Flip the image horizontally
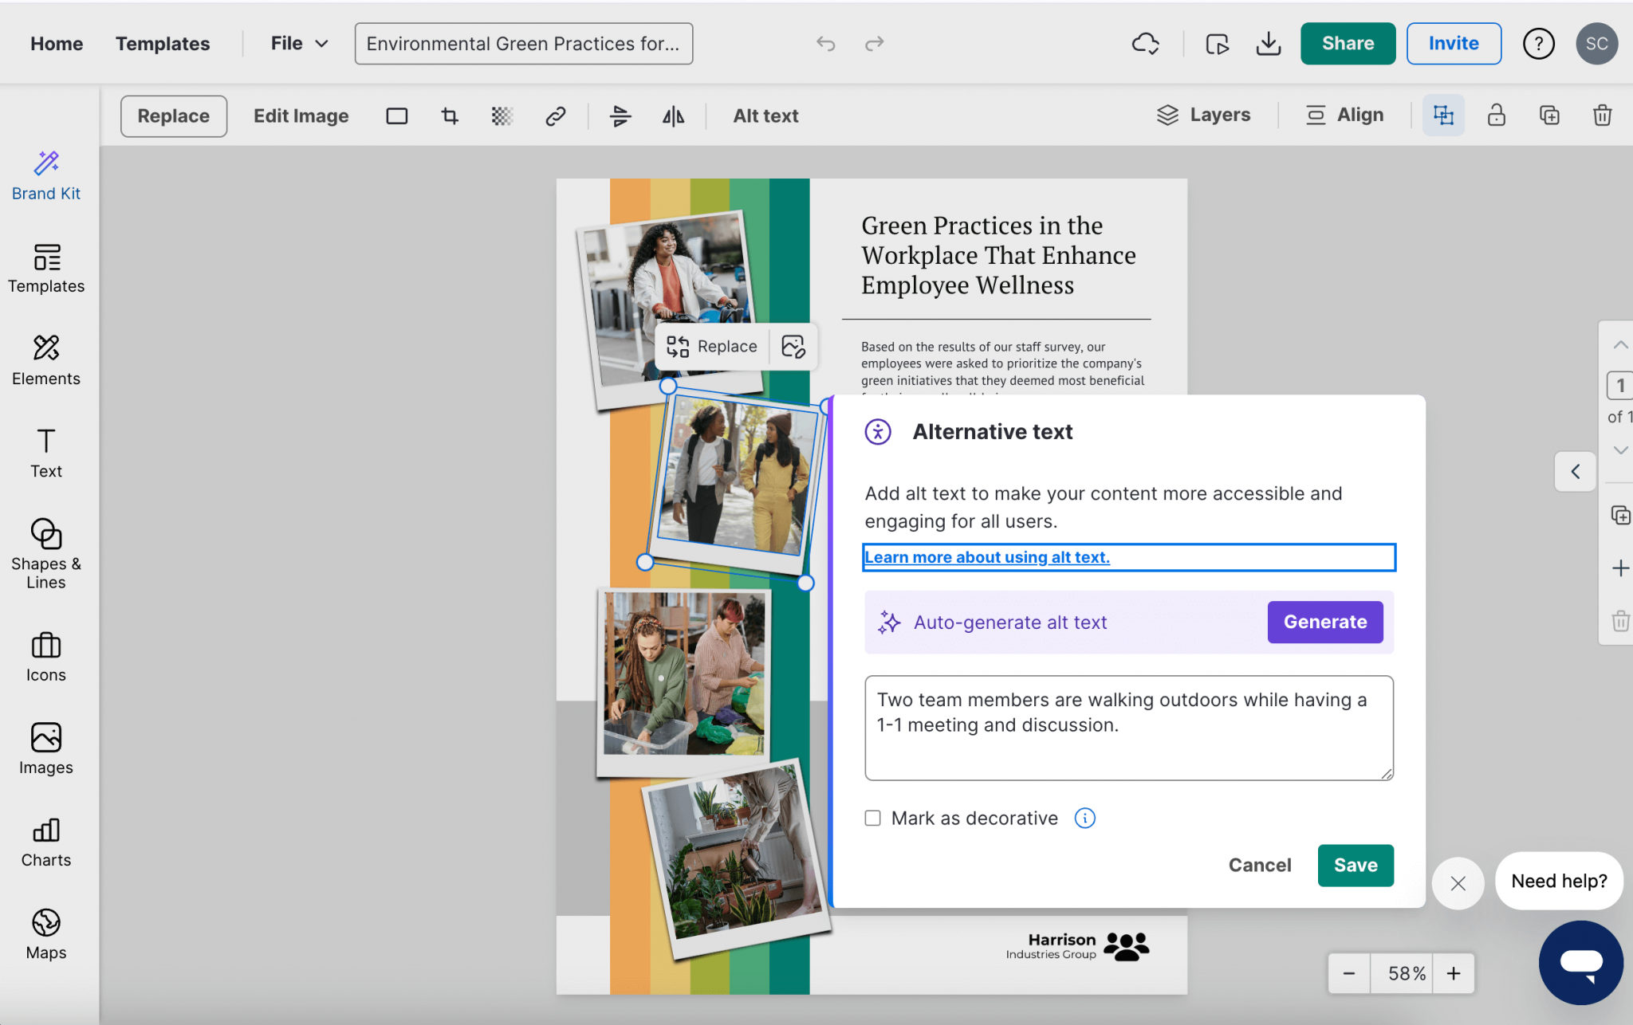Screen dimensions: 1633x1025 pos(674,116)
